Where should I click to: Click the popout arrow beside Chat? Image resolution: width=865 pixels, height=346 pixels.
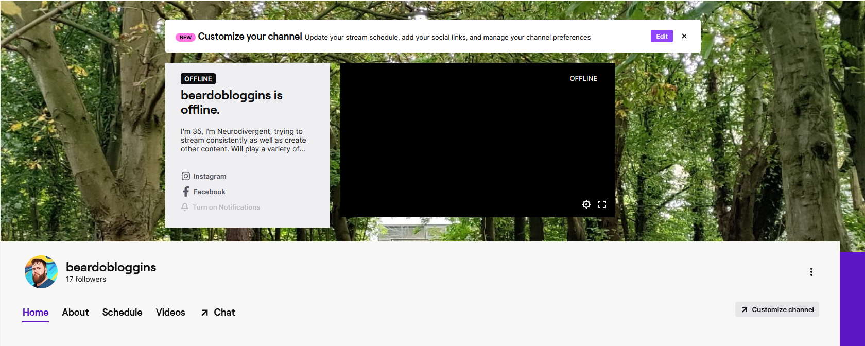(205, 313)
